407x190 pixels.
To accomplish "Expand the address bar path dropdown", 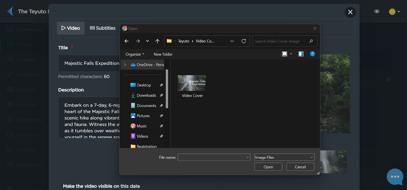I will pyautogui.click(x=232, y=41).
